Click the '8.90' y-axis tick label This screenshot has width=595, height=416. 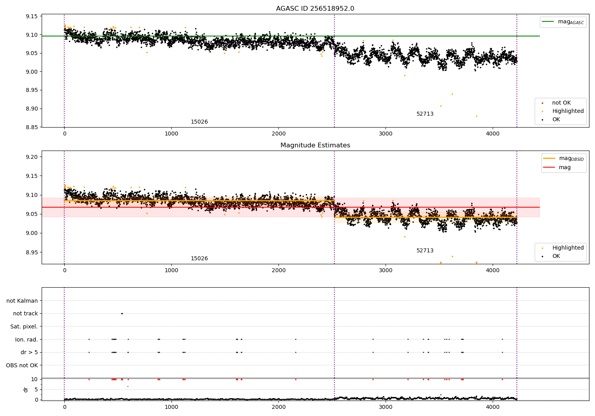click(32, 109)
